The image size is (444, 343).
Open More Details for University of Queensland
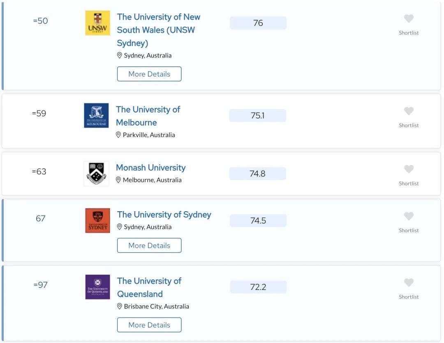coord(149,325)
